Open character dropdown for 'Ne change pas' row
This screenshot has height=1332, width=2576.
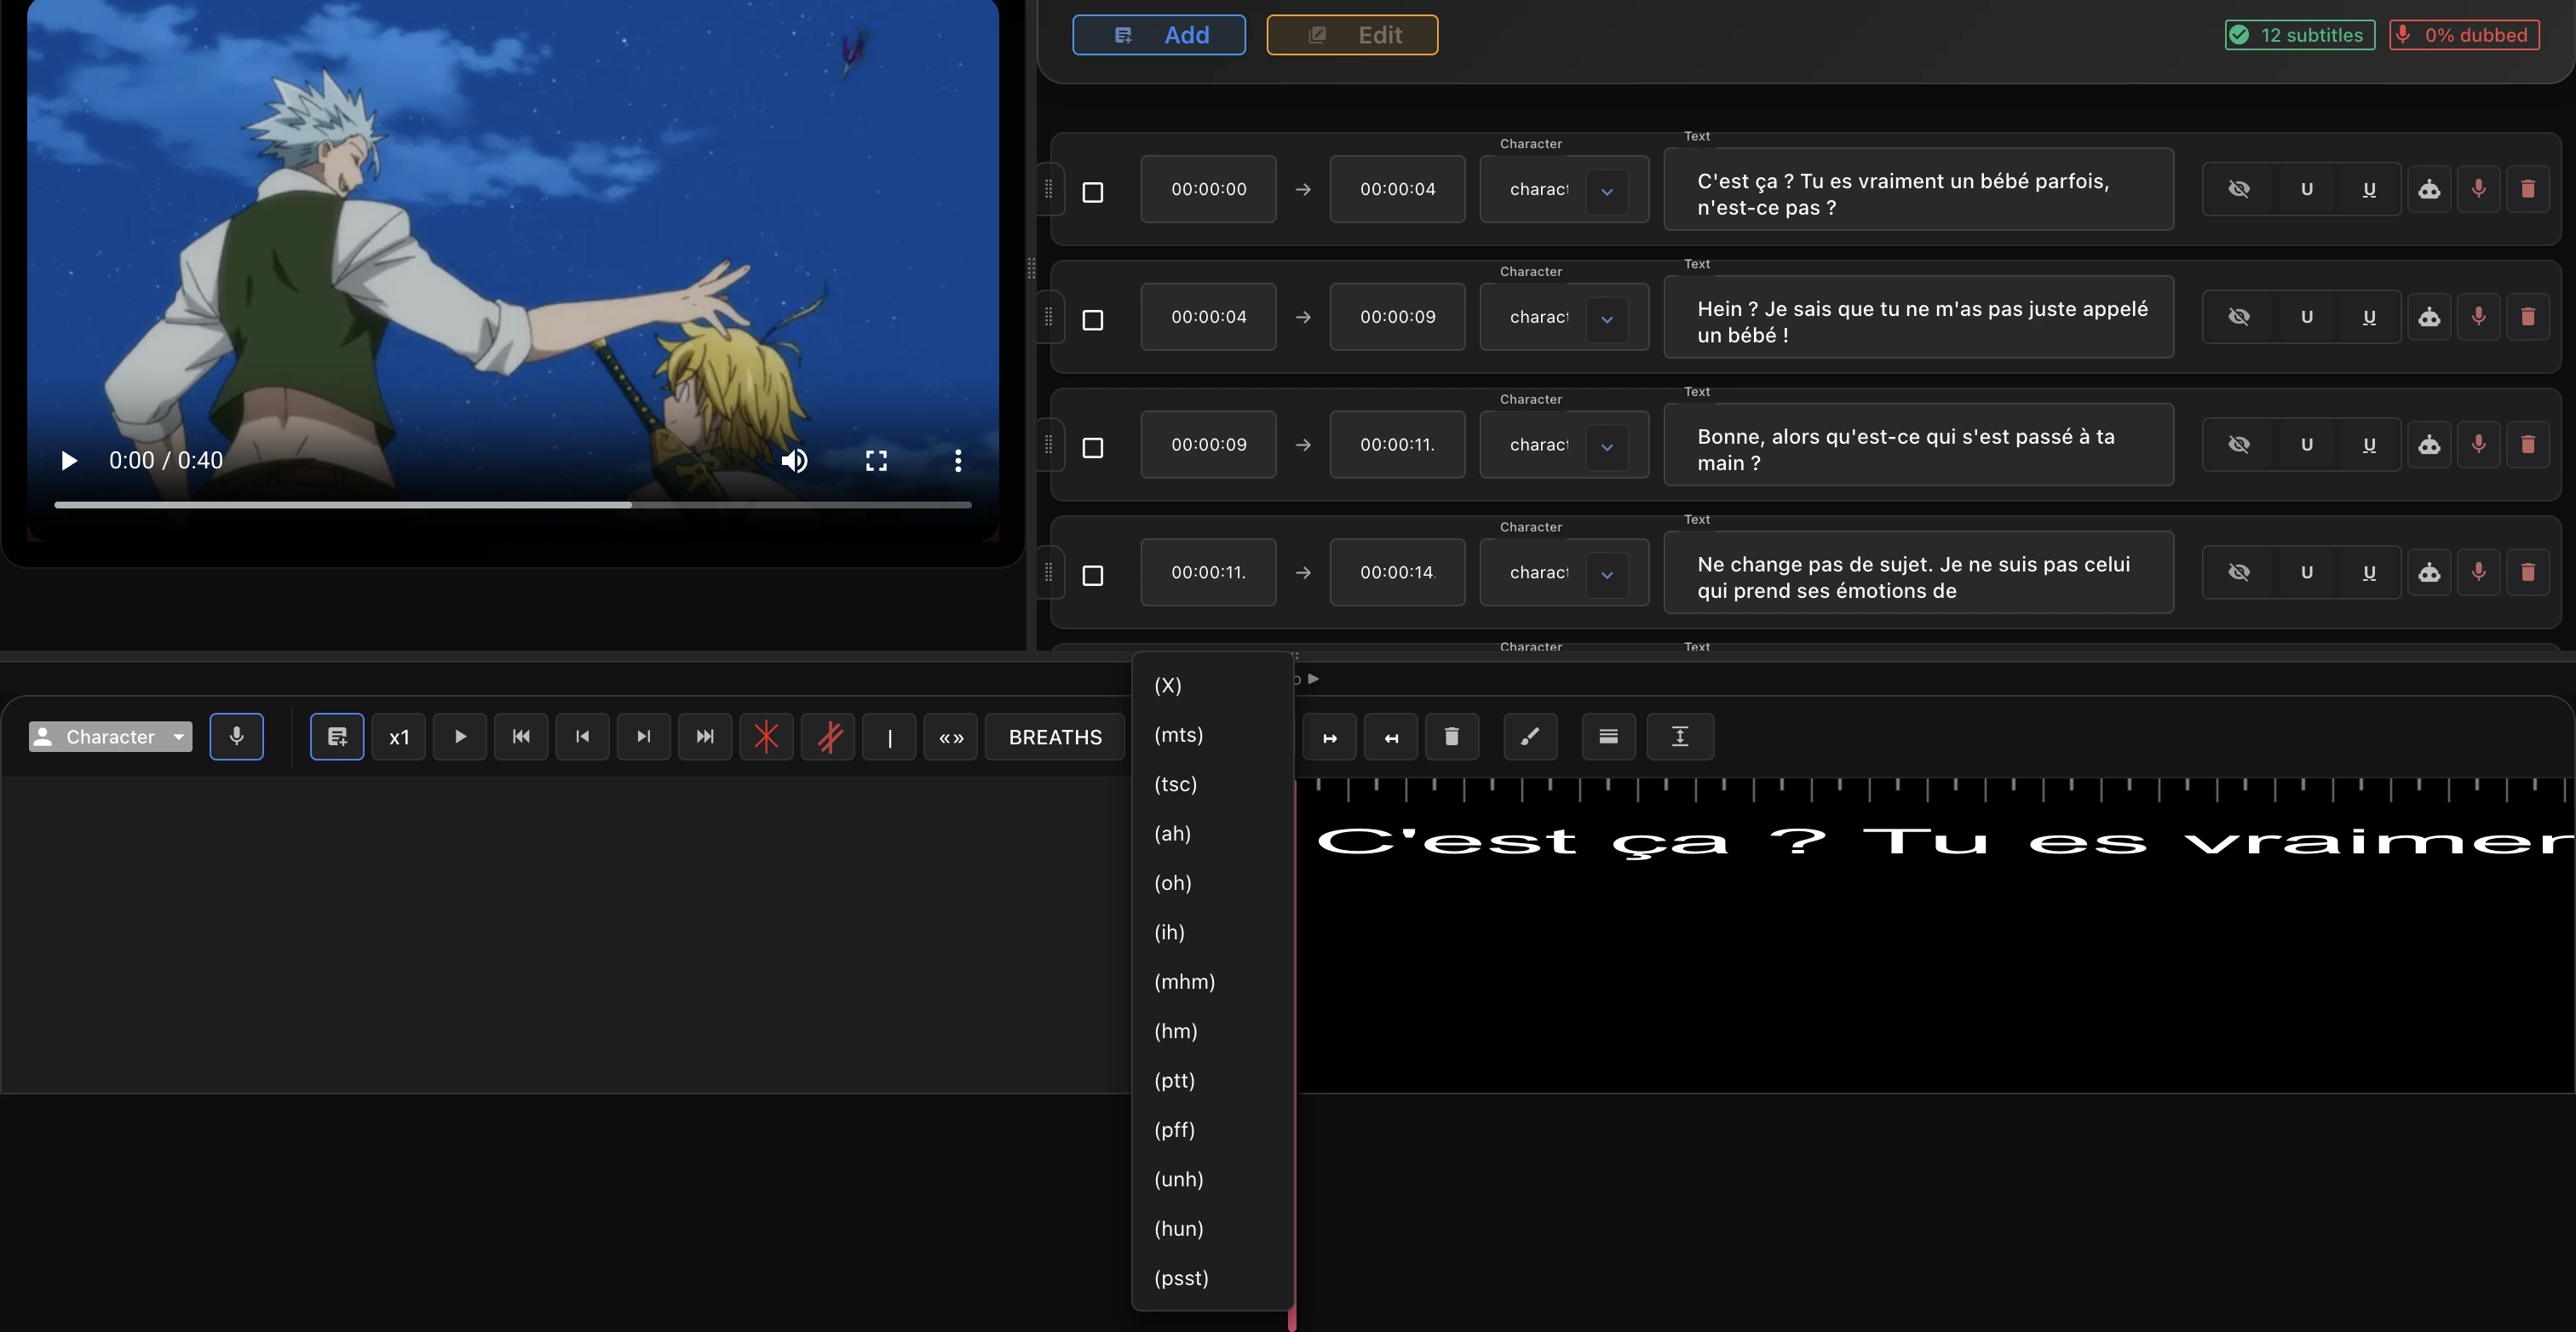click(1607, 575)
